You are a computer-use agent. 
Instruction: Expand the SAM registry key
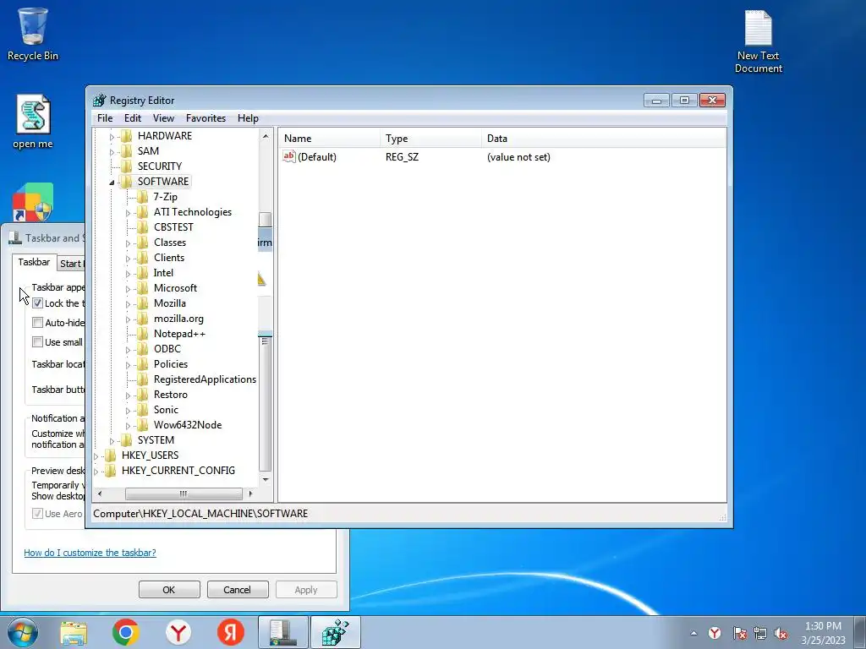(x=112, y=152)
